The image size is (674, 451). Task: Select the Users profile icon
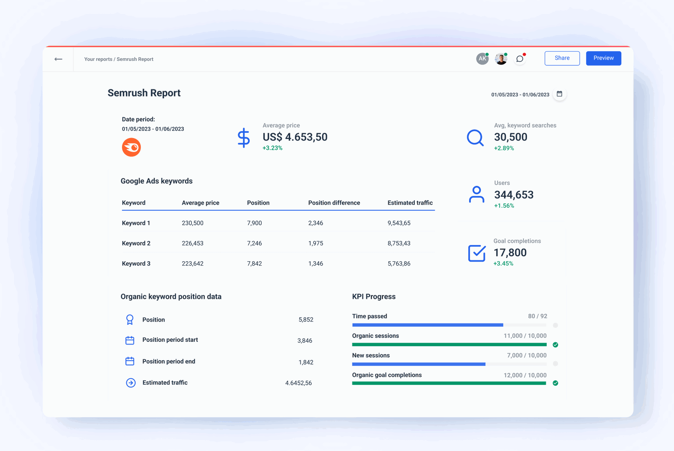pyautogui.click(x=477, y=195)
